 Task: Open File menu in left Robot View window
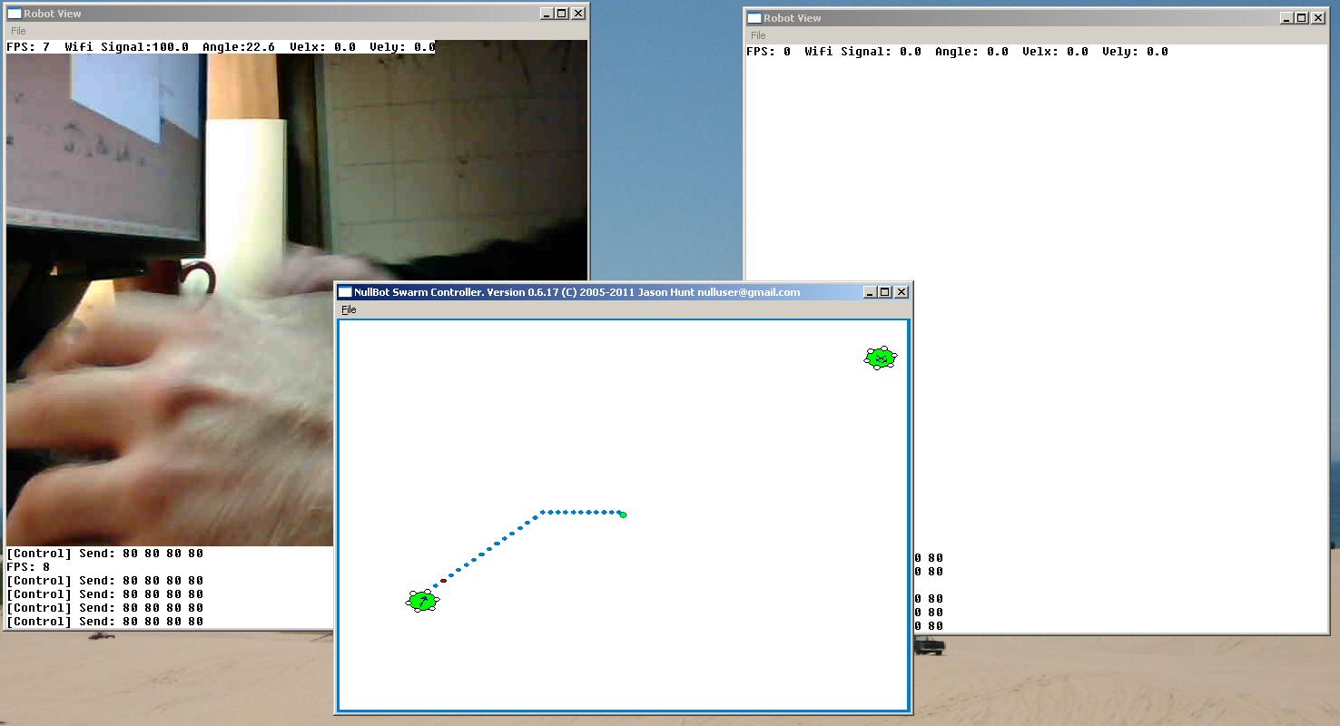click(18, 31)
